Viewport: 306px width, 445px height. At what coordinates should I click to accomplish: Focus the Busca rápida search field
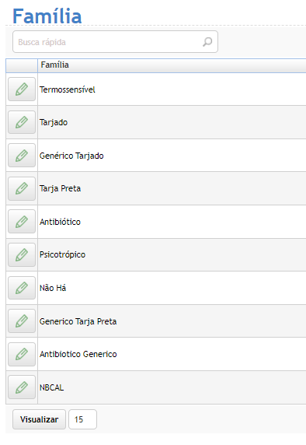click(x=115, y=42)
